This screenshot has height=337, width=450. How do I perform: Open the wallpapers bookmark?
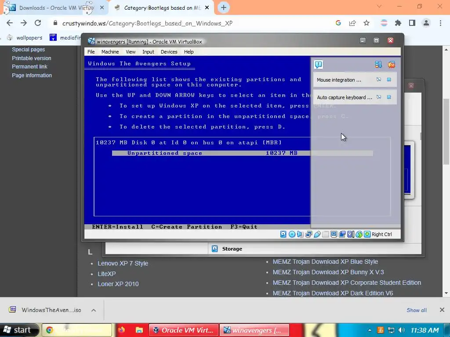(x=25, y=38)
